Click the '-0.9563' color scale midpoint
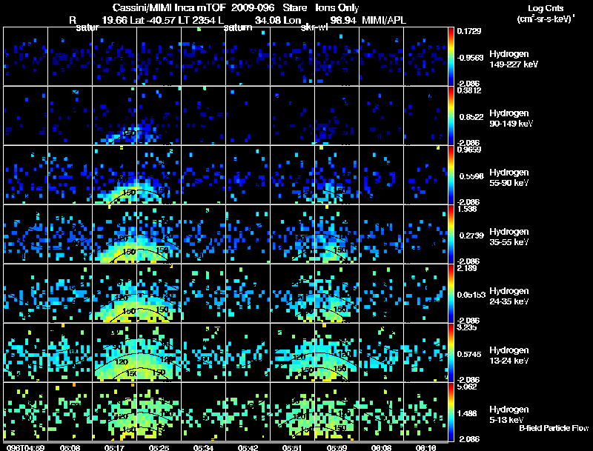593x451 pixels. coord(470,58)
